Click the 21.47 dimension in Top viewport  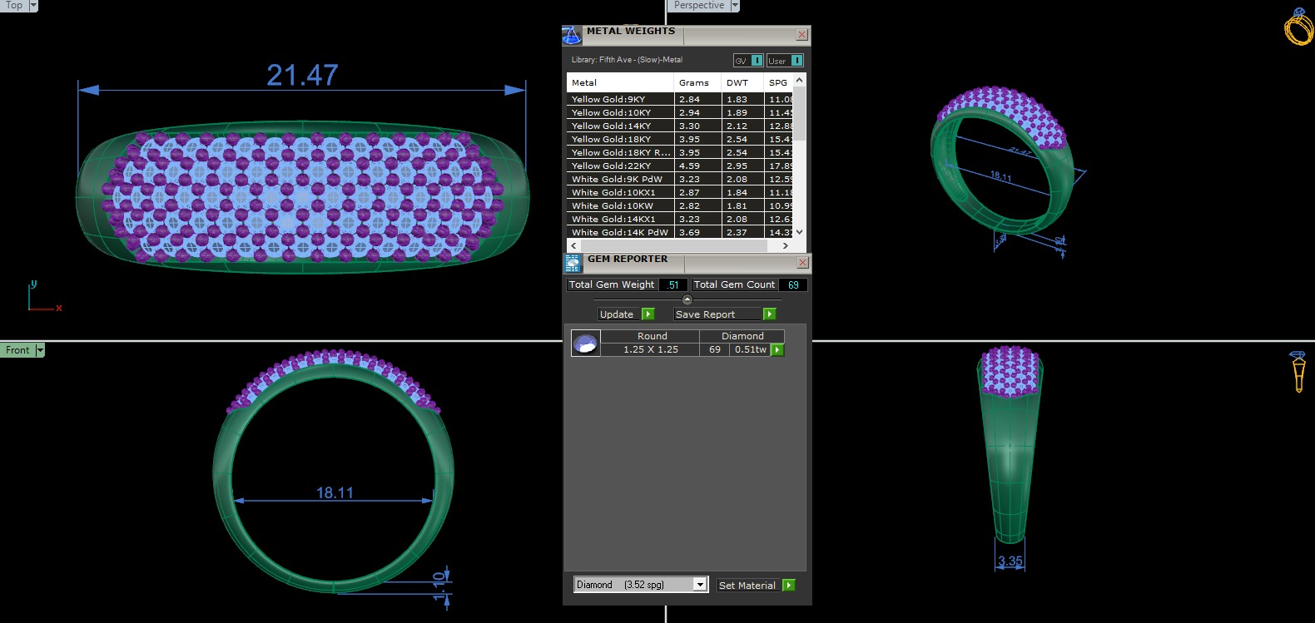coord(302,76)
